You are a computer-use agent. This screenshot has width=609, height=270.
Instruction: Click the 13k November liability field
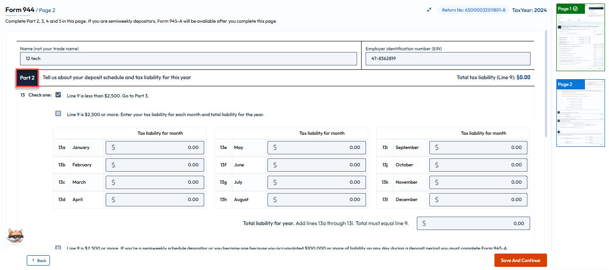pos(478,182)
